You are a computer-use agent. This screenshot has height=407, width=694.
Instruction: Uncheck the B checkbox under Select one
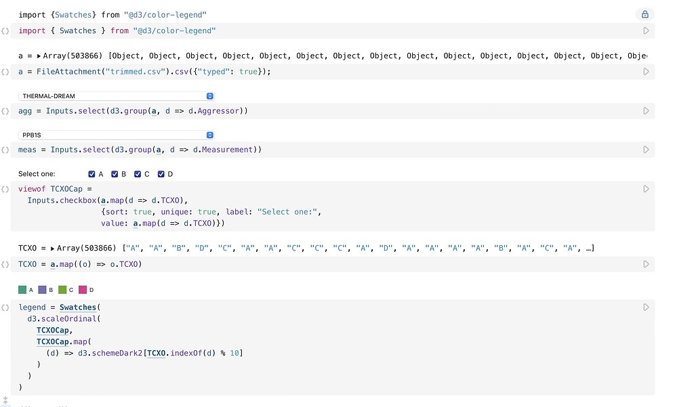pos(114,174)
